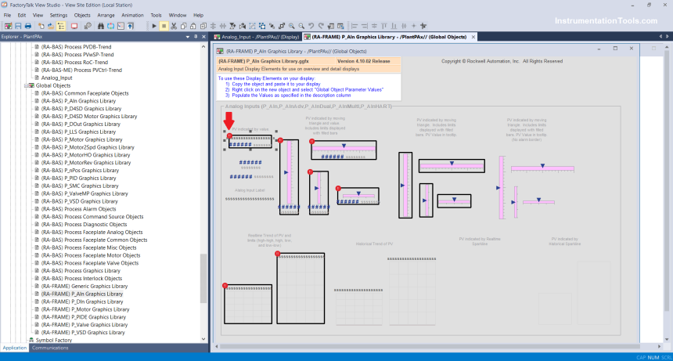Click the circular refresh arrows toolbar icon
Viewport: 673px width, 361px height.
pos(111,26)
